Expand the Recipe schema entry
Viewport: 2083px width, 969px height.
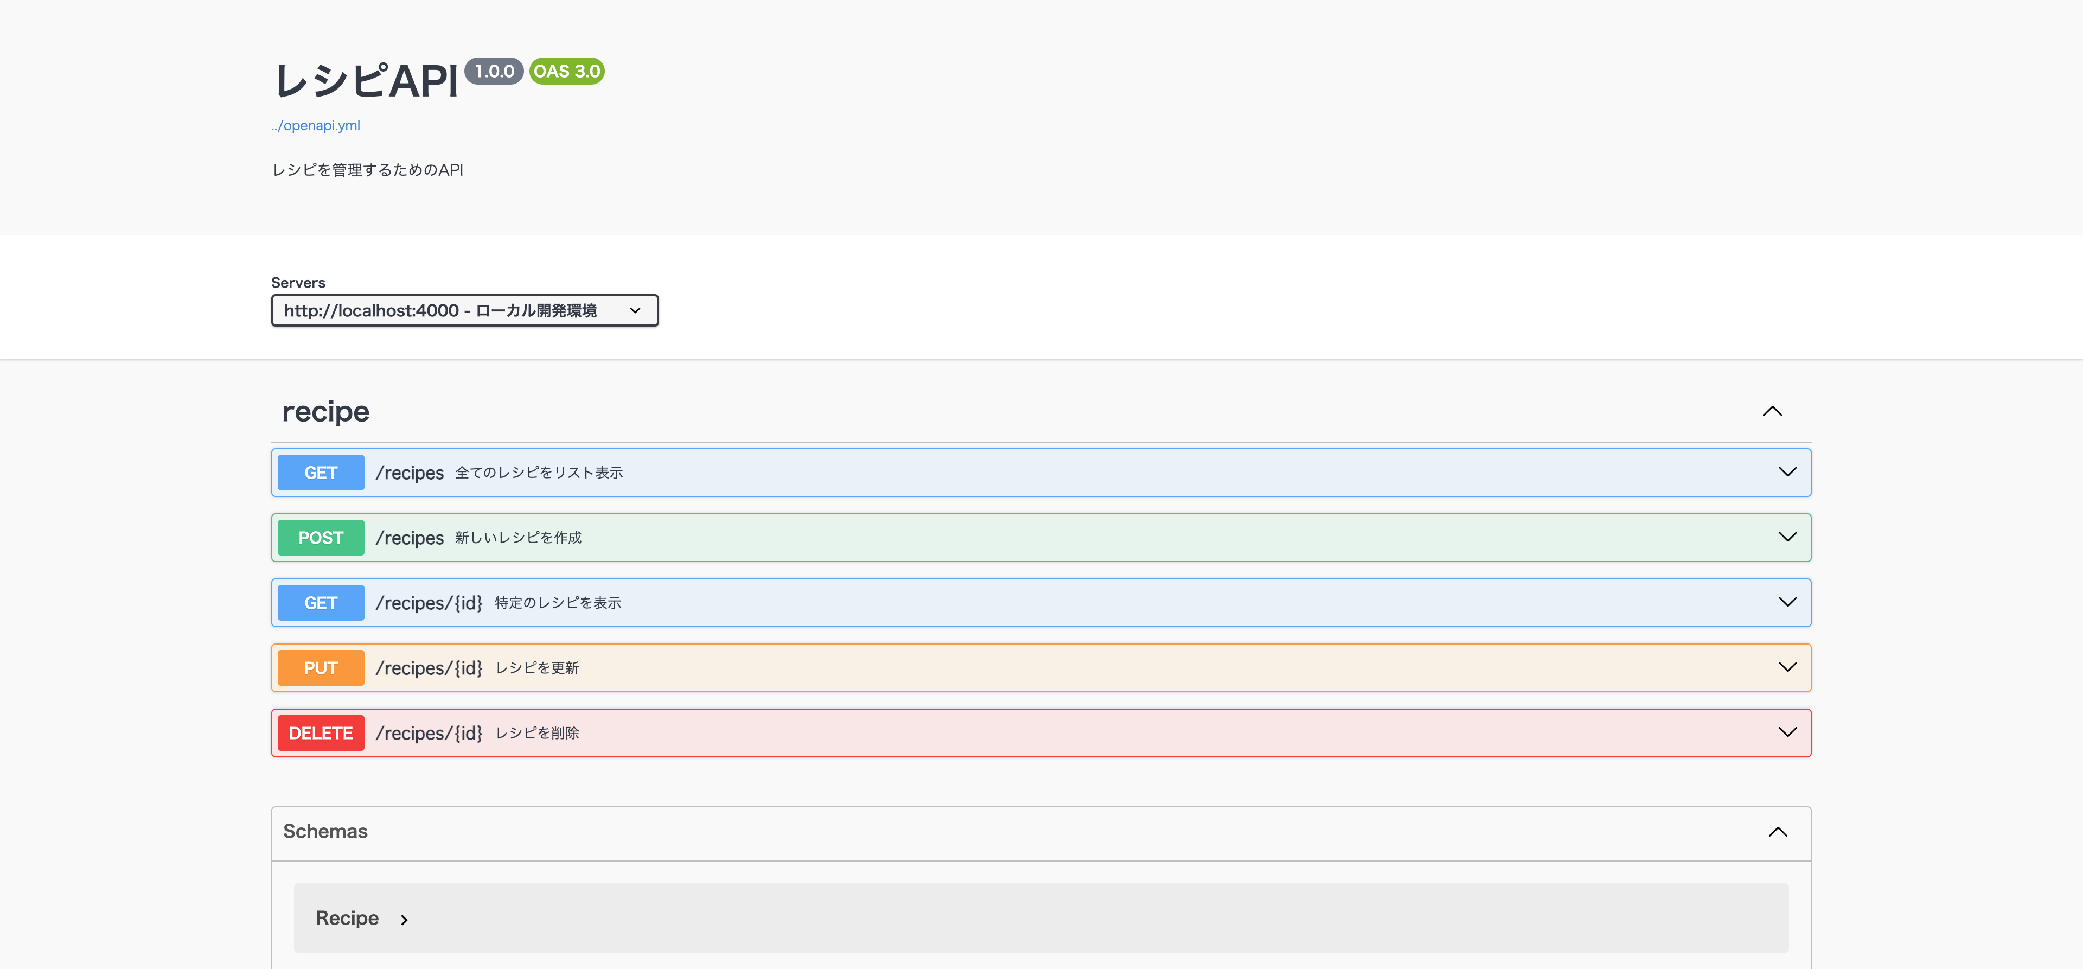coord(348,918)
